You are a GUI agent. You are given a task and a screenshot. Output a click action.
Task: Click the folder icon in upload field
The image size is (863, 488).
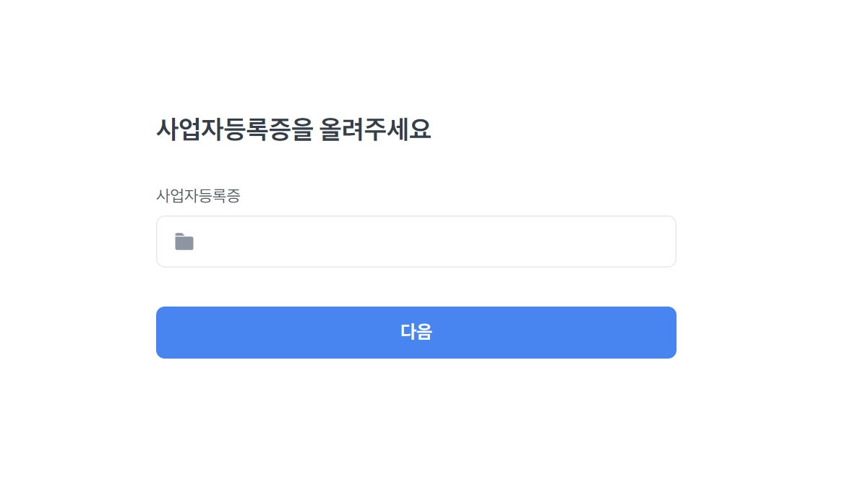(x=184, y=241)
